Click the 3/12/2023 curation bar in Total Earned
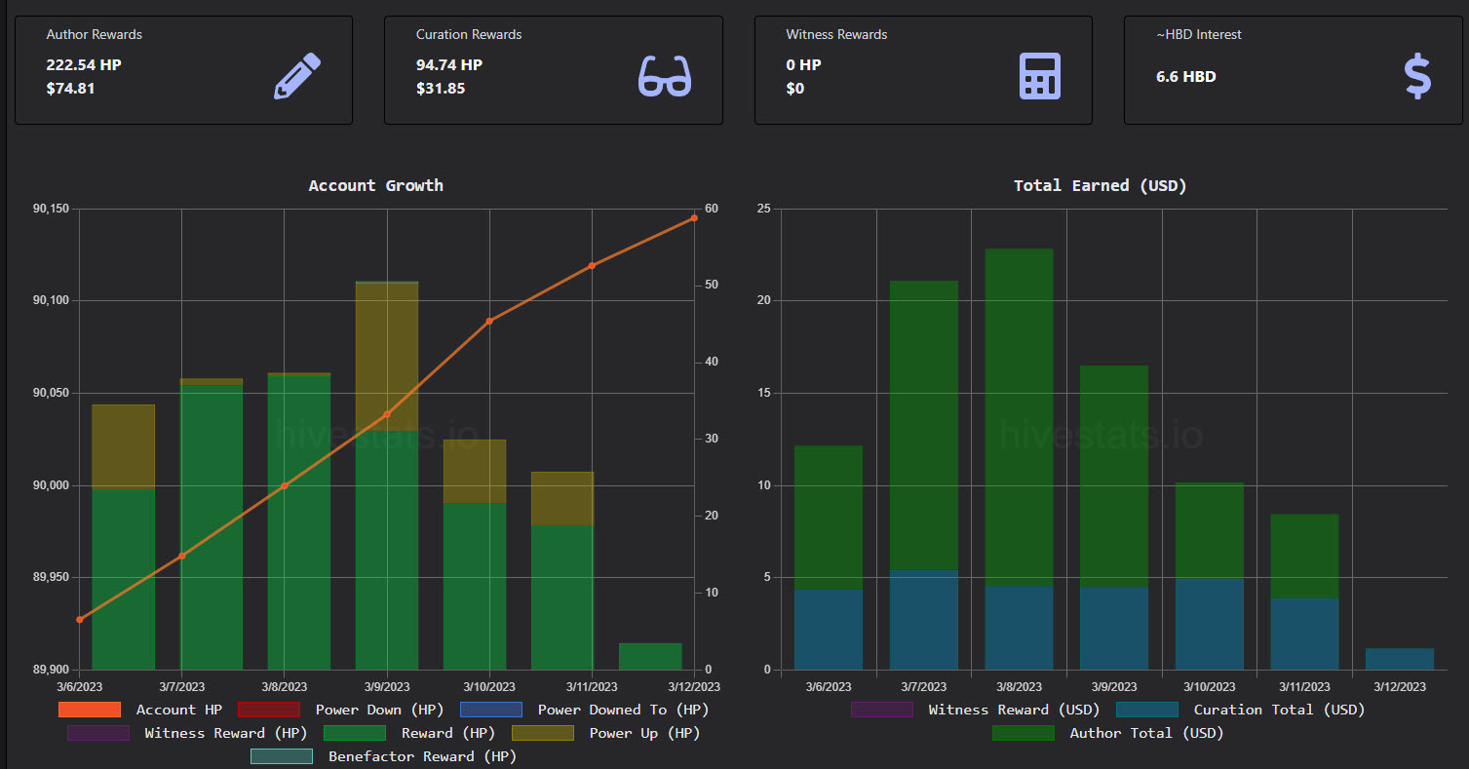This screenshot has height=769, width=1469. tap(1400, 659)
